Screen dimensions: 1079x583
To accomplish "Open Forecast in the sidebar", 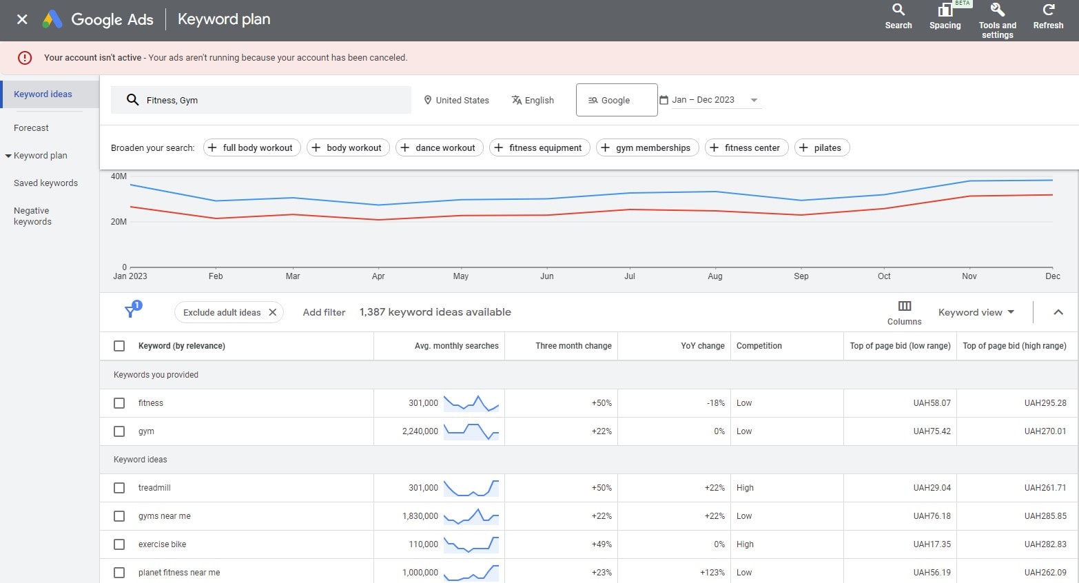I will click(31, 128).
